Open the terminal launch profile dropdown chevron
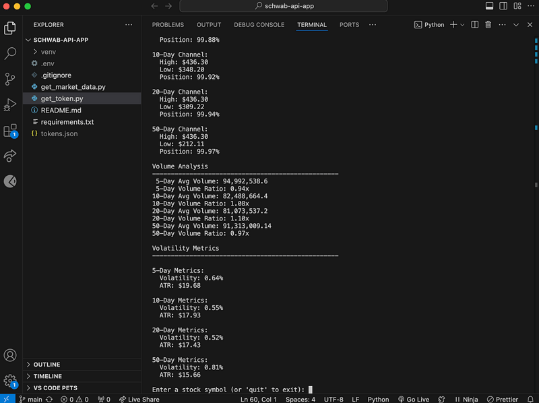Screen dimensions: 539x403 [x=464, y=24]
